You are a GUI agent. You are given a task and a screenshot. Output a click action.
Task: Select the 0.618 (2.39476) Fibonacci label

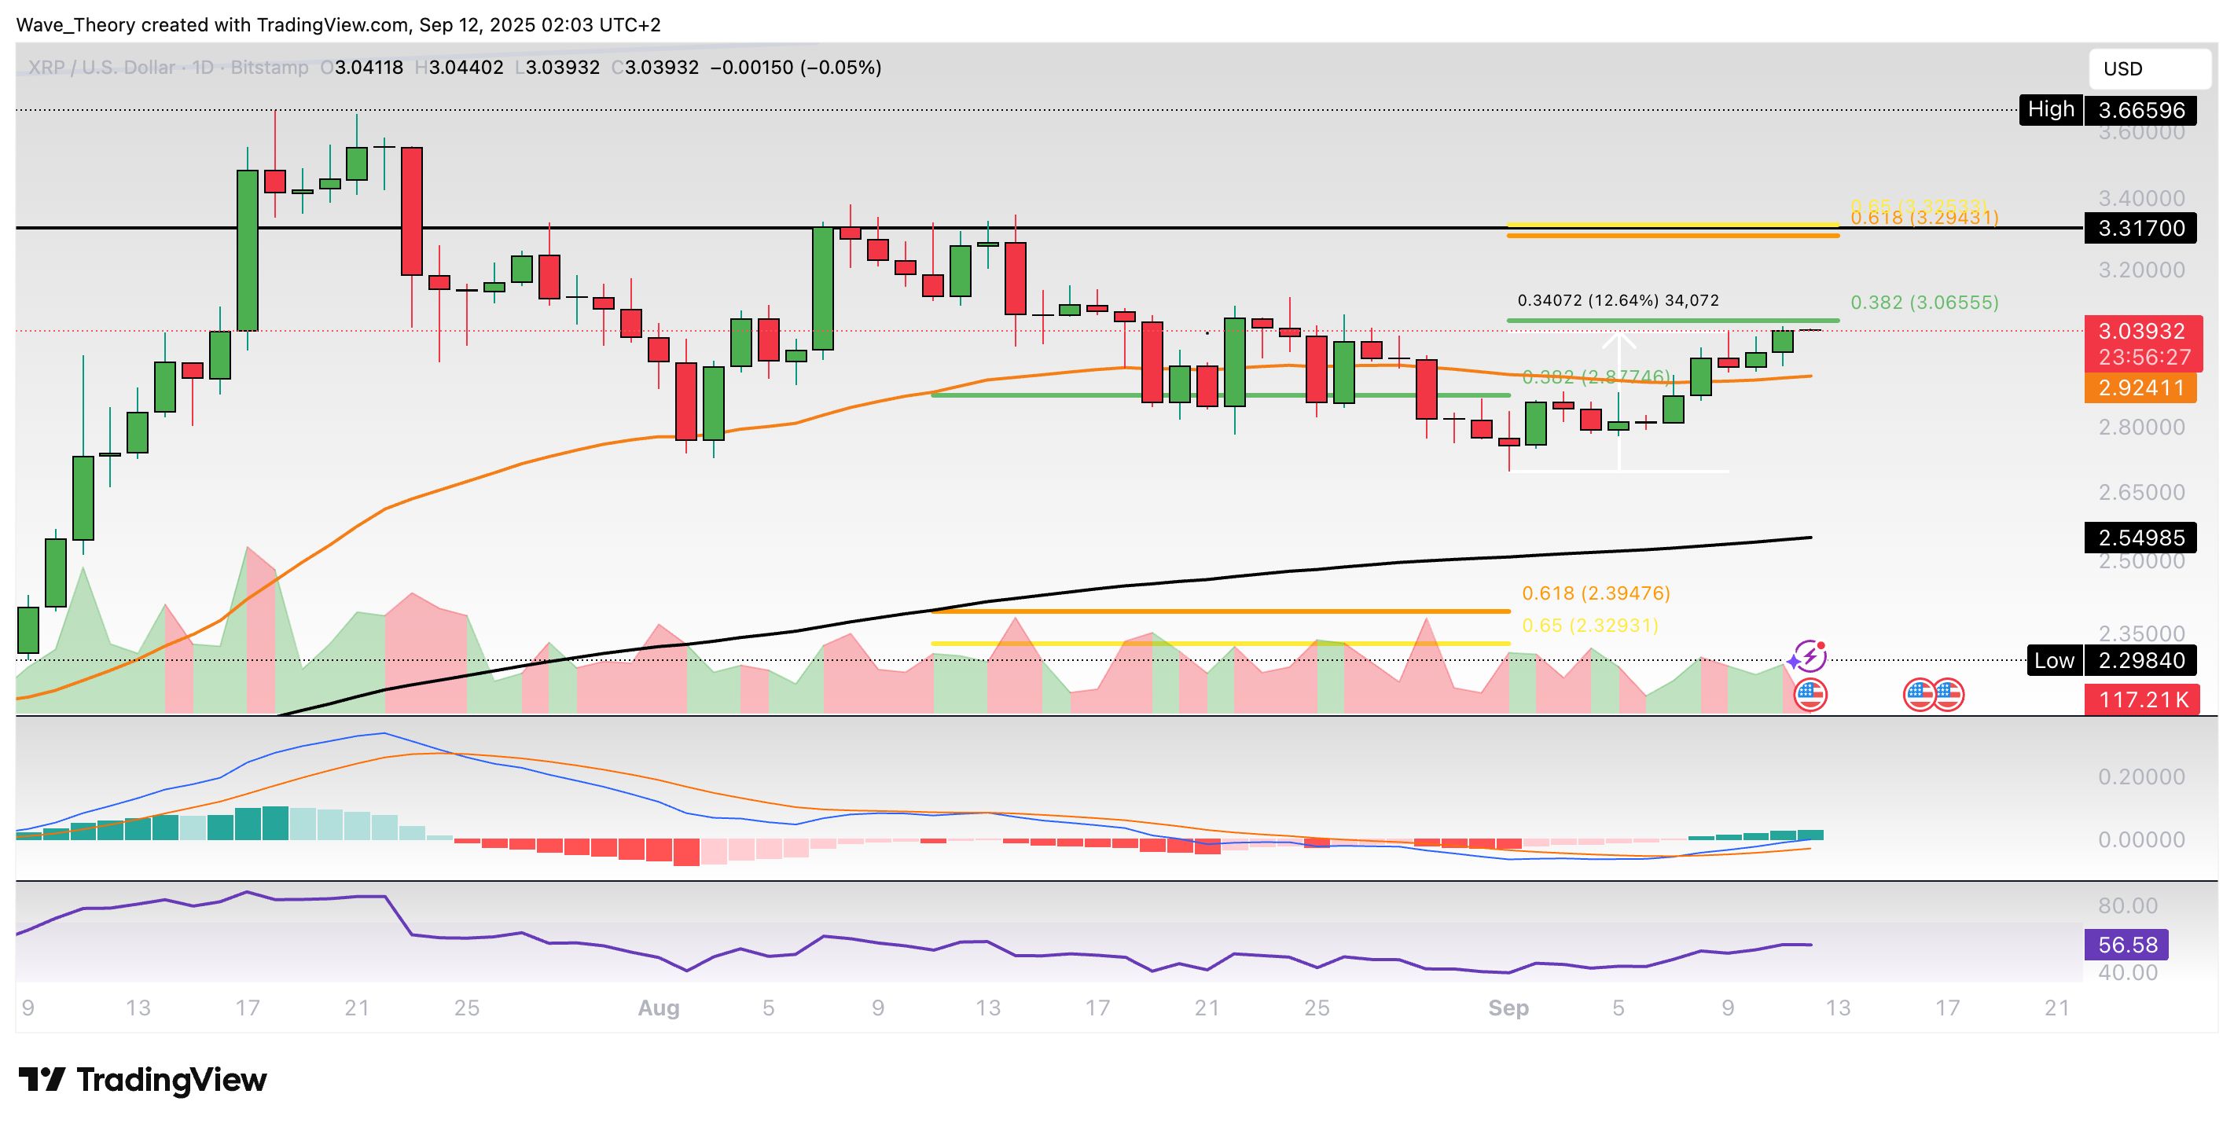click(1596, 593)
